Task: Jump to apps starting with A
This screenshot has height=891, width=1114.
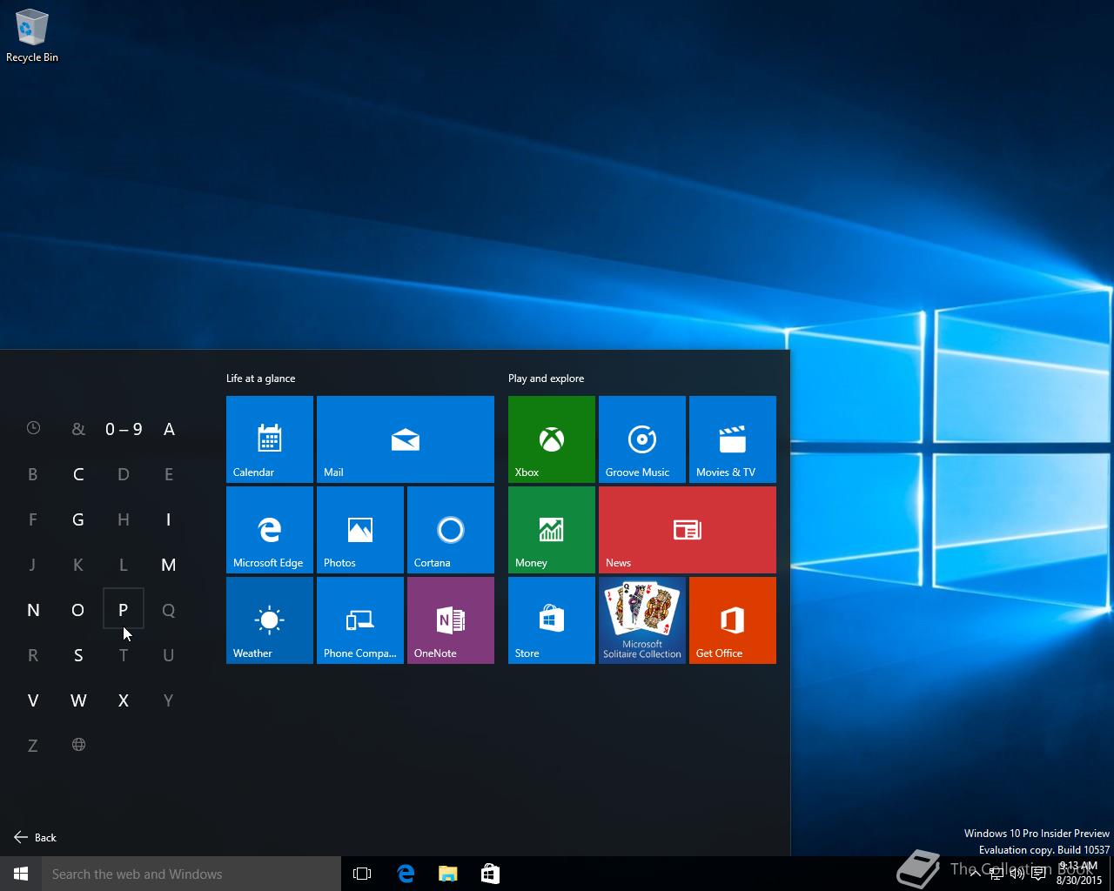Action: pyautogui.click(x=169, y=429)
